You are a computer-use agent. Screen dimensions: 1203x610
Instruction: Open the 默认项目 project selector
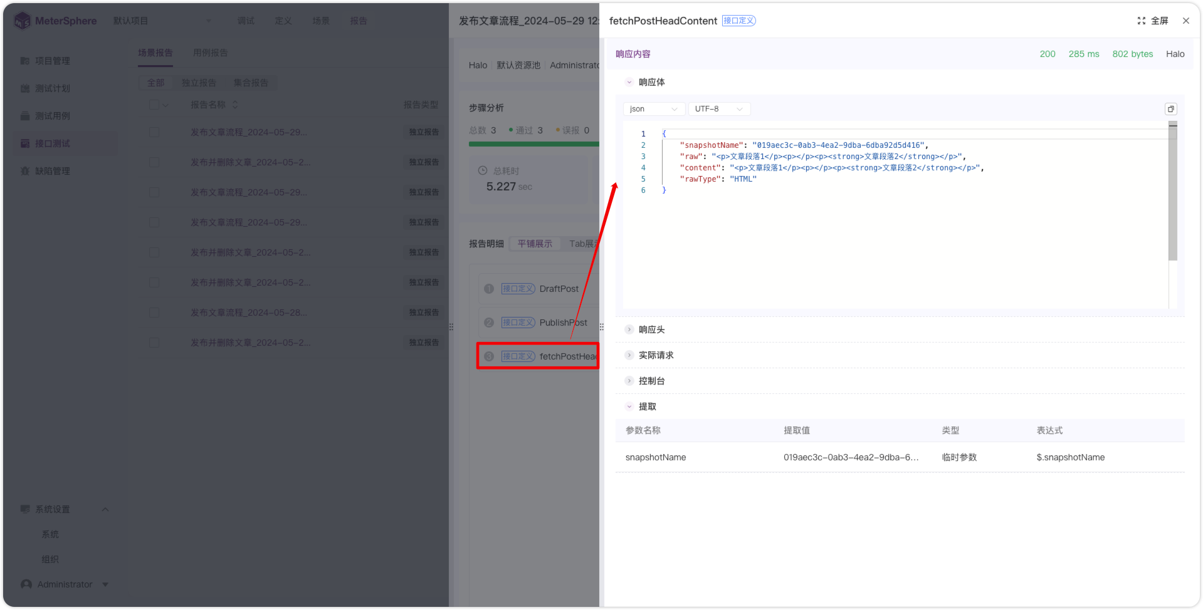click(162, 21)
